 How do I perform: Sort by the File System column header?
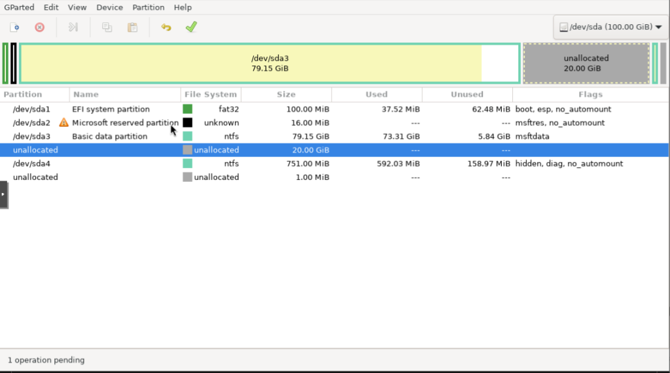(211, 94)
